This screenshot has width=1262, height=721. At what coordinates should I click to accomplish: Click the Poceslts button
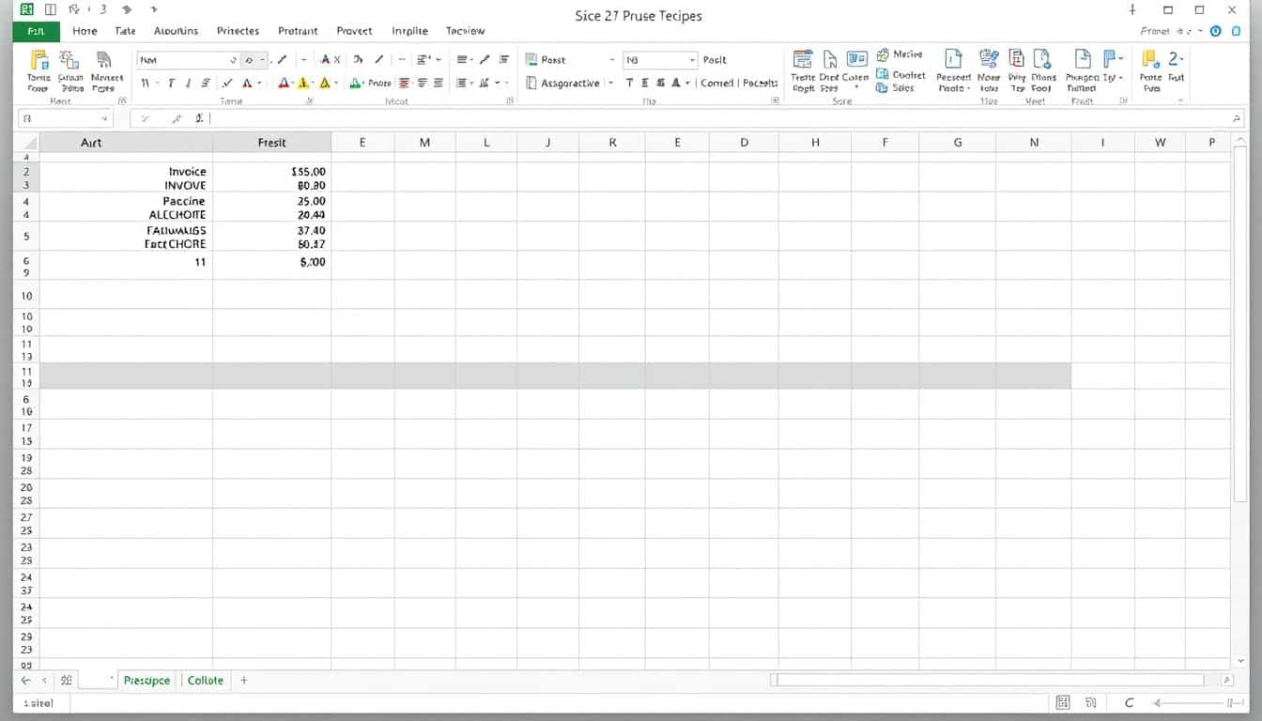pyautogui.click(x=761, y=84)
